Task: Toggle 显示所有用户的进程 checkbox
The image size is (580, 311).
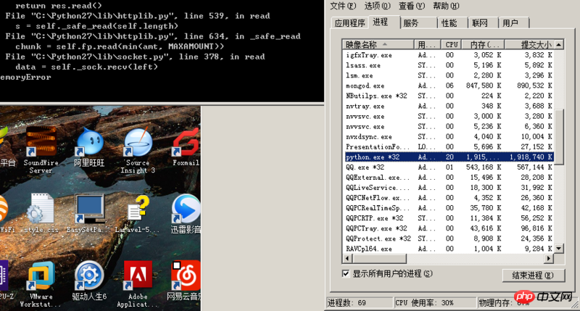Action: point(346,273)
